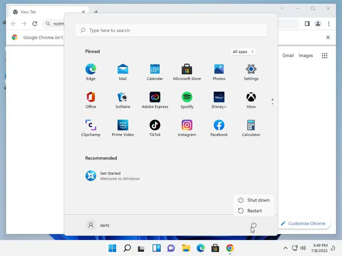This screenshot has height=256, width=342.
Task: Click the Type here to search box
Action: pos(171,30)
